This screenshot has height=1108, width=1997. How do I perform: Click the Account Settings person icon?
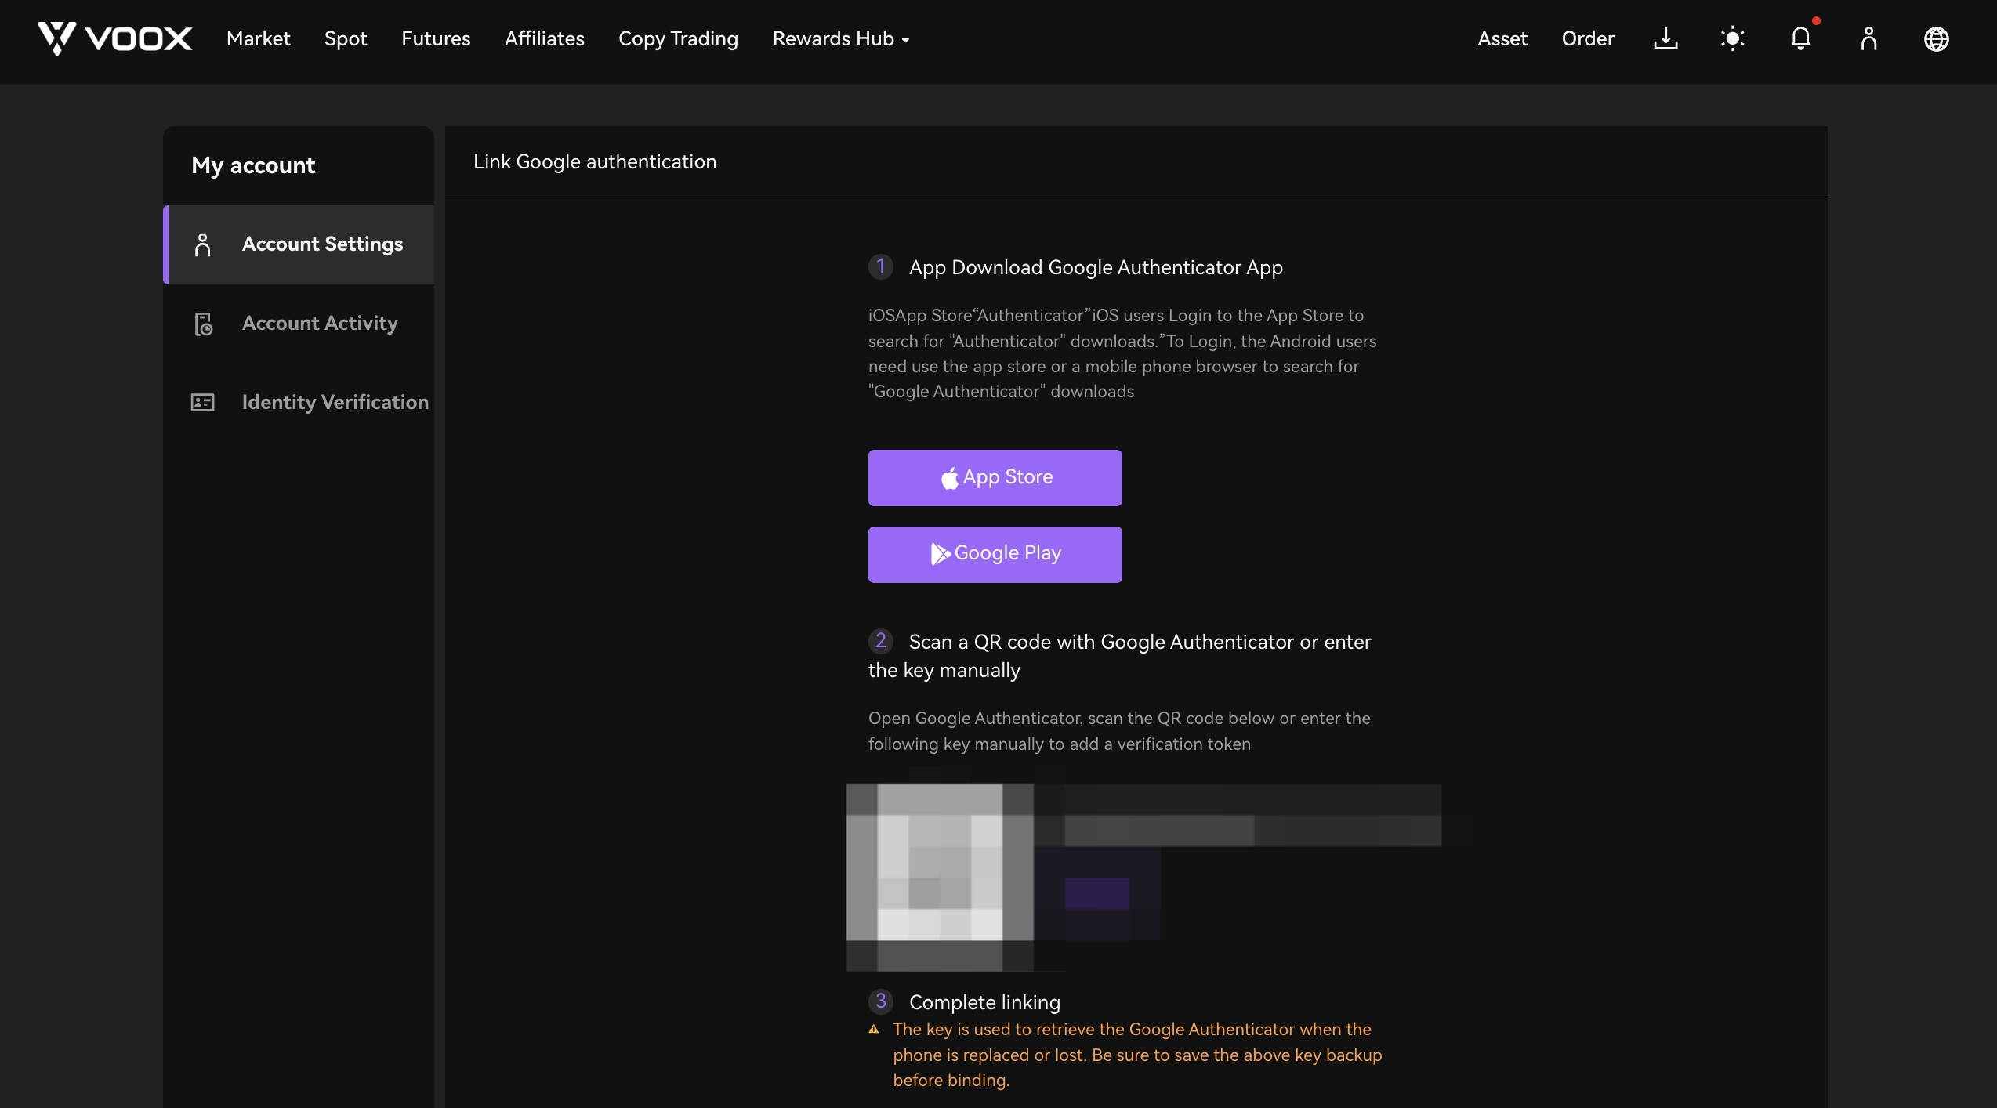point(202,244)
